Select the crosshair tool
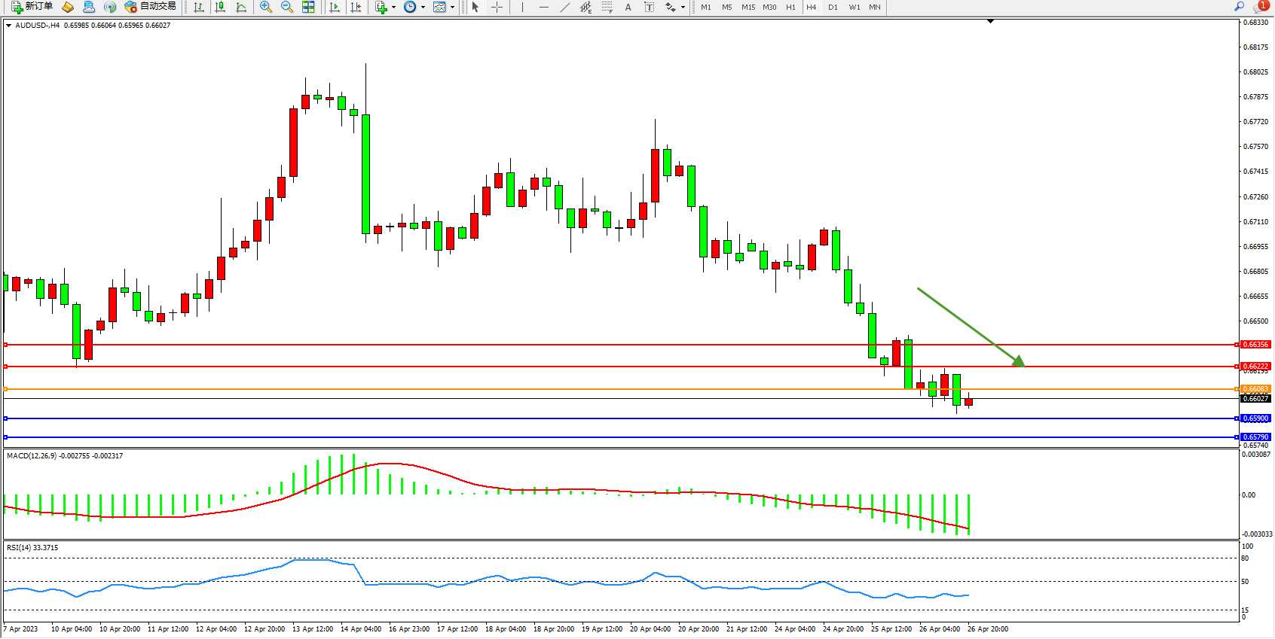Screen dimensions: 1275x639 click(x=497, y=7)
